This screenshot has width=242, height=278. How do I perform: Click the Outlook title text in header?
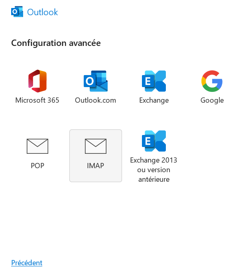tap(43, 12)
